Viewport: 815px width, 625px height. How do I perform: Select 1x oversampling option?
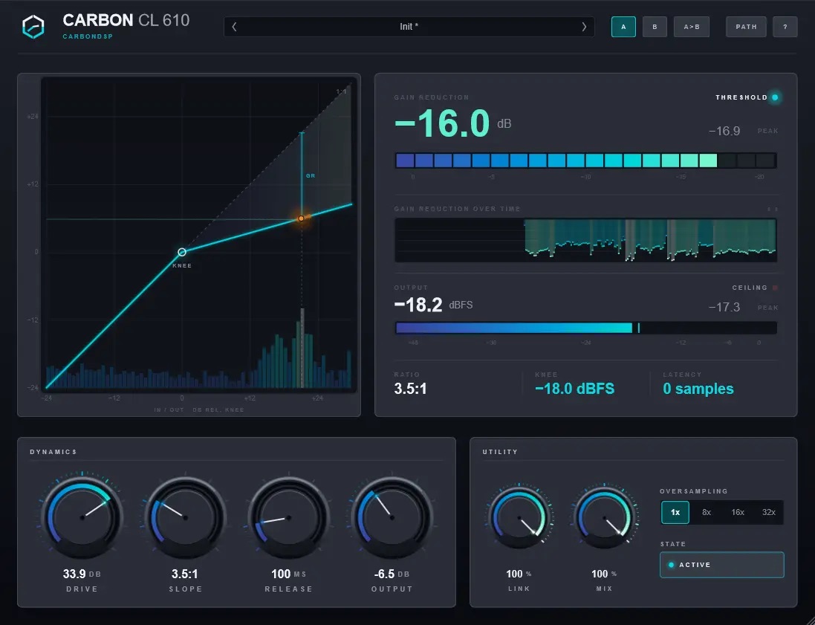[675, 512]
